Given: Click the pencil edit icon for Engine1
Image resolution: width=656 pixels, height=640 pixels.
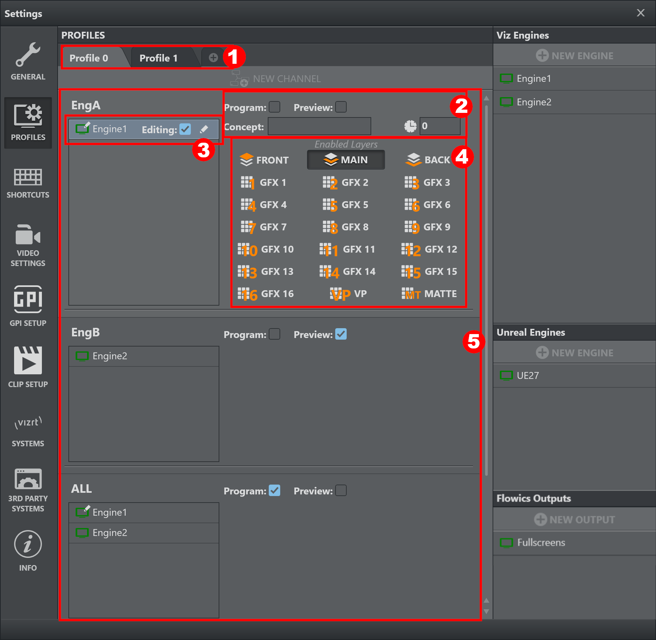Looking at the screenshot, I should [204, 129].
